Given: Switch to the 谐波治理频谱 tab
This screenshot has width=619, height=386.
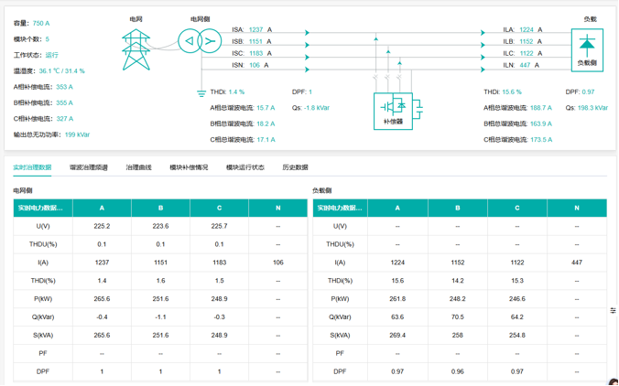Looking at the screenshot, I should pos(89,167).
